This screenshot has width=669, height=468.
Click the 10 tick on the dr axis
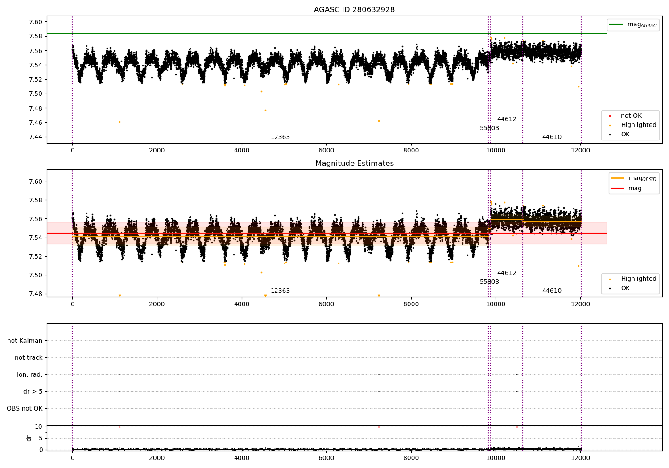(x=39, y=427)
